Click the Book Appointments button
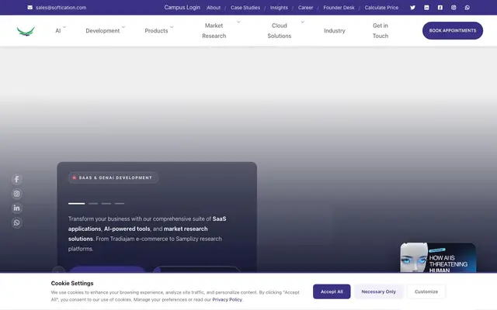 click(x=453, y=31)
